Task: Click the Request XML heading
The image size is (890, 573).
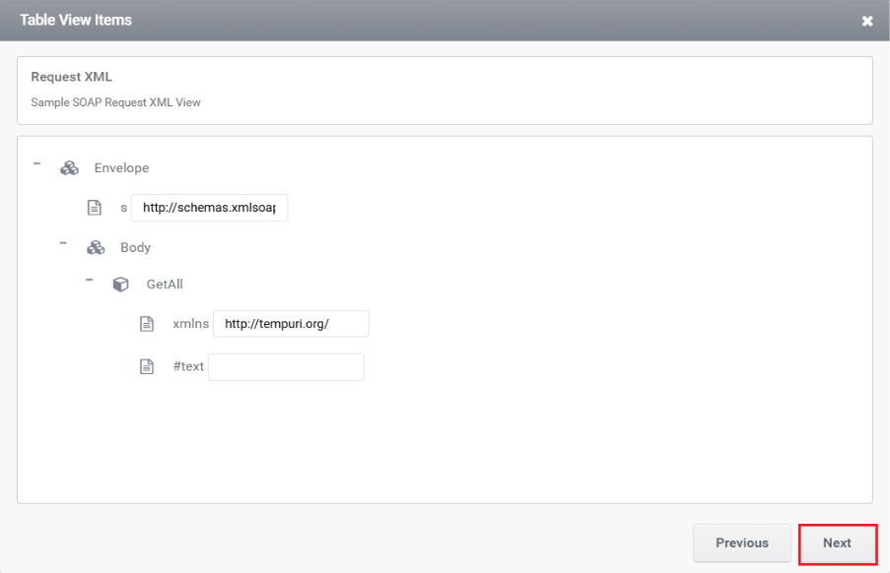Action: 72,77
